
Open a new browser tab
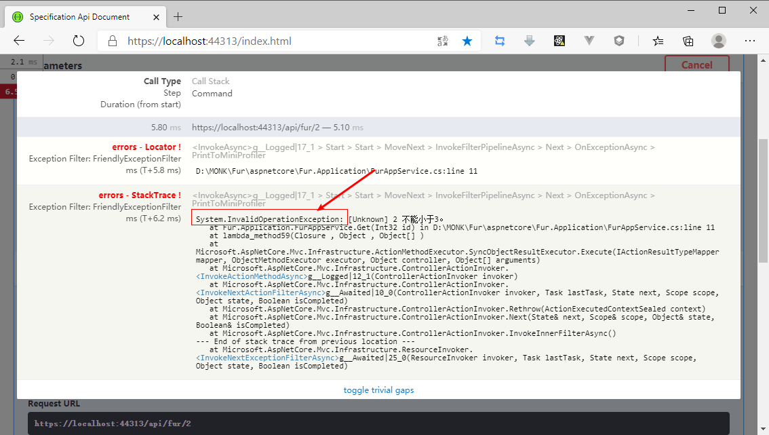[x=178, y=16]
